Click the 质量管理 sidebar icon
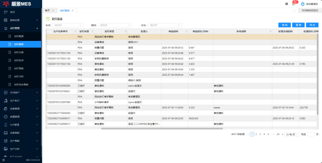Image resolution: width=322 pixels, height=163 pixels. 6,117
